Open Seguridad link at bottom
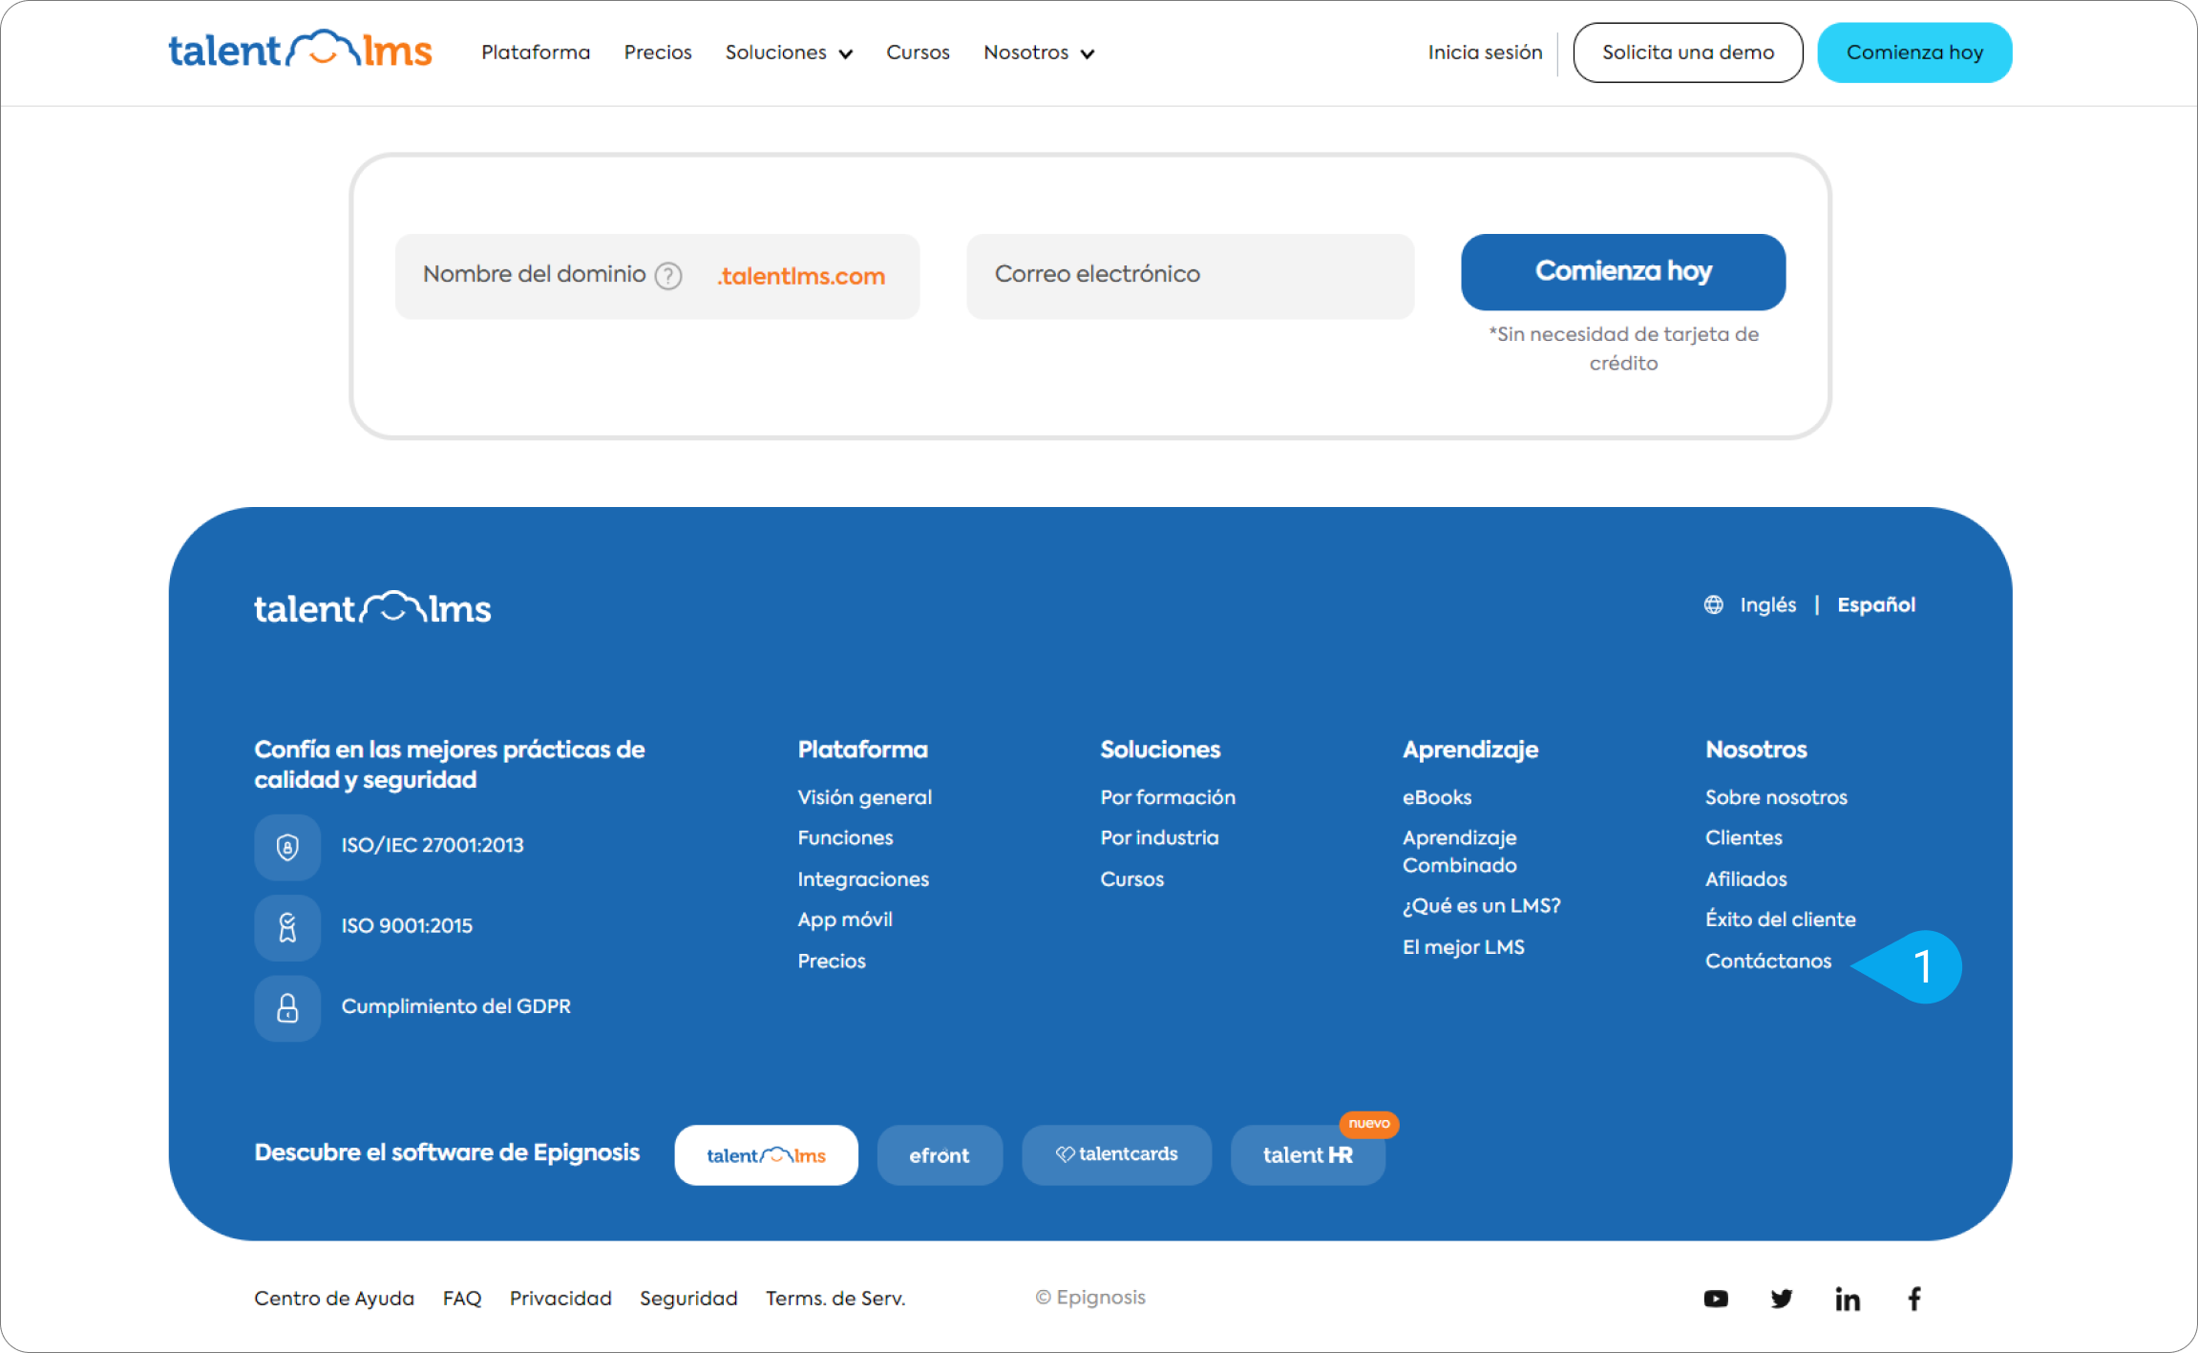This screenshot has height=1353, width=2198. tap(688, 1299)
